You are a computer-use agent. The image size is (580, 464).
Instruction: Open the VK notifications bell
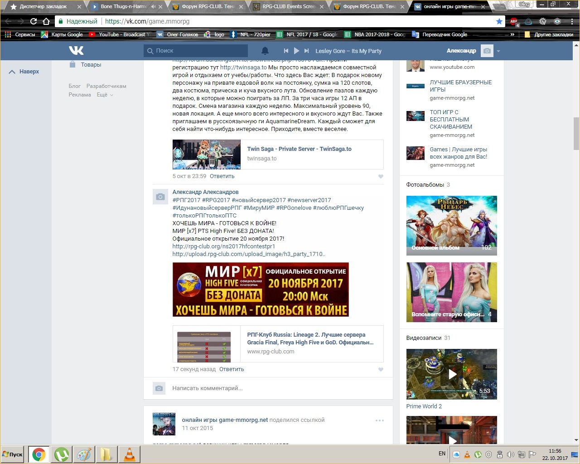coord(265,51)
